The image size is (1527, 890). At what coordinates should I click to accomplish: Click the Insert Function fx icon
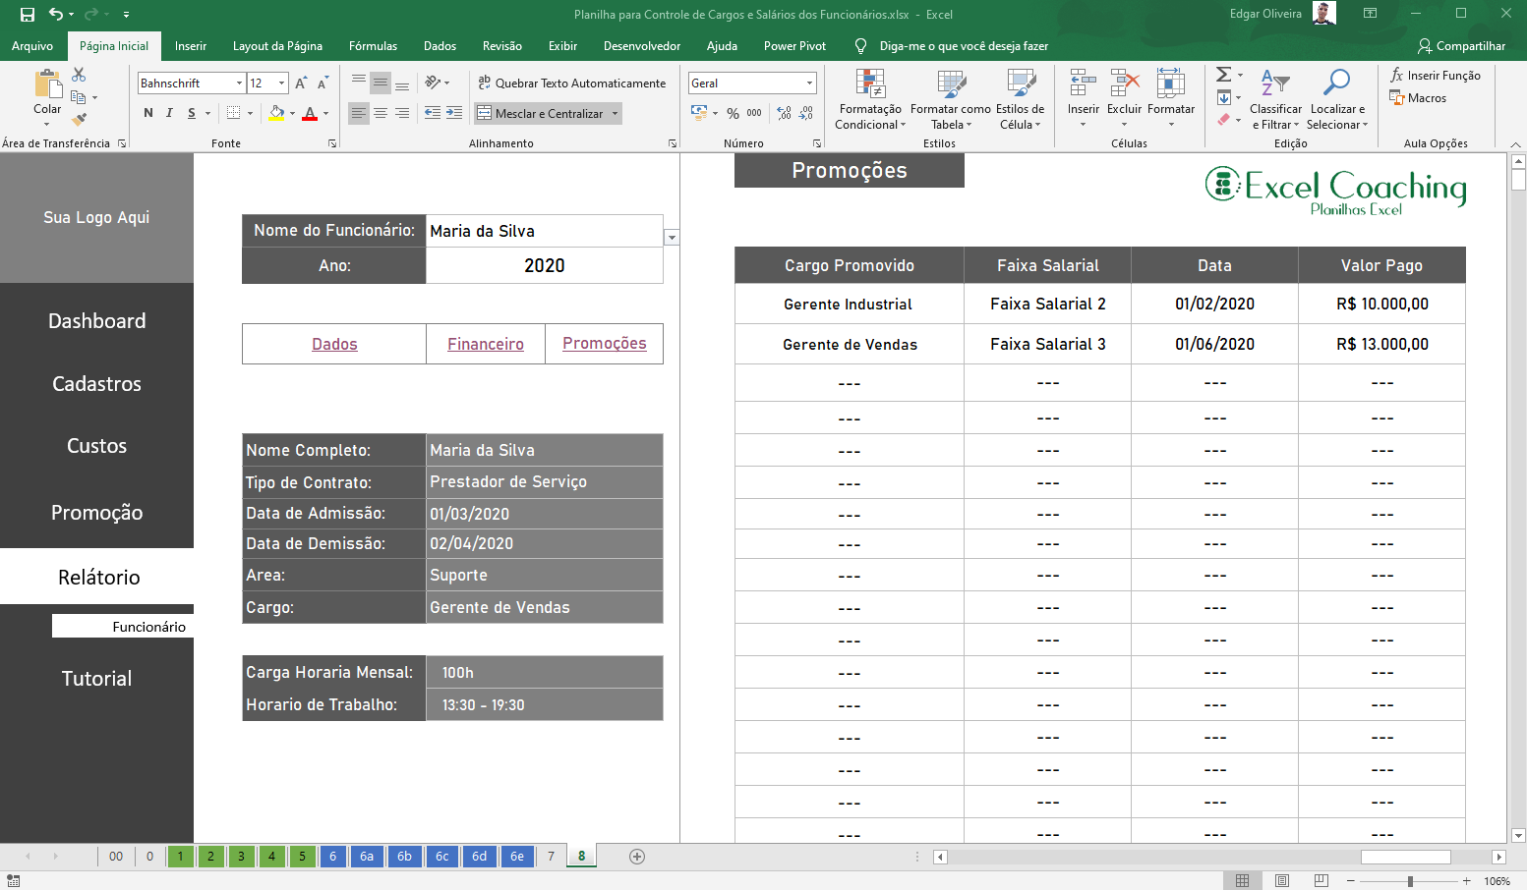click(x=1397, y=76)
